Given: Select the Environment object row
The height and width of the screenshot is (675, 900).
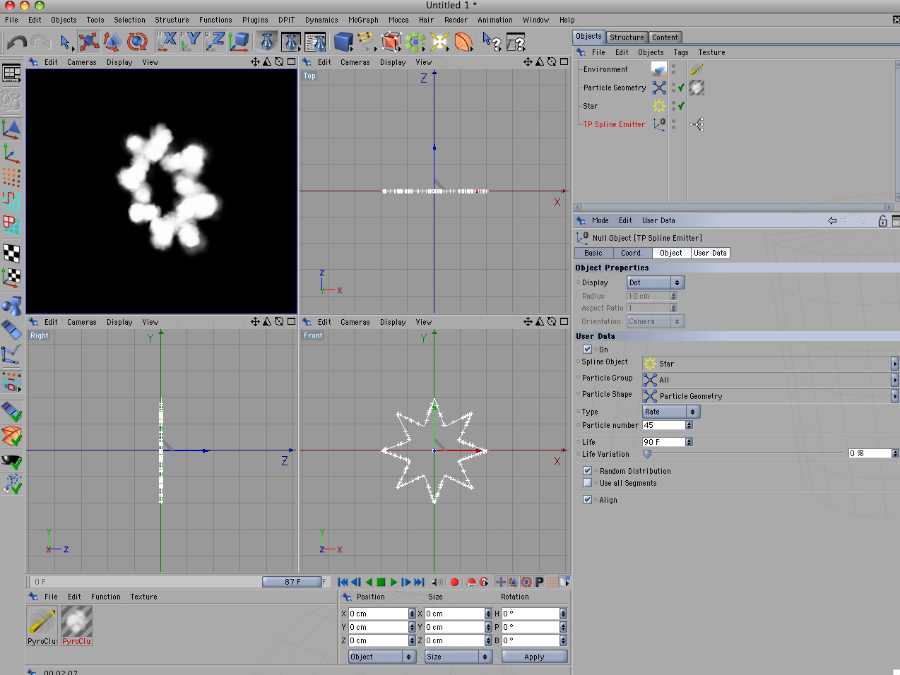Looking at the screenshot, I should [605, 69].
